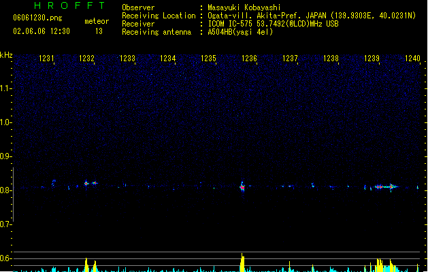Click the 0.9 kHz axis label

tap(5, 156)
